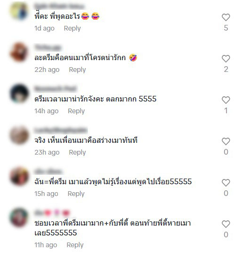Reply to the 1d ago comment

pos(72,28)
